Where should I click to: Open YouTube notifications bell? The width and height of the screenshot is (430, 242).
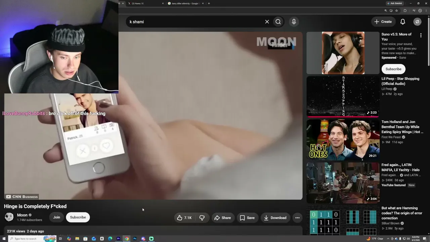click(403, 22)
